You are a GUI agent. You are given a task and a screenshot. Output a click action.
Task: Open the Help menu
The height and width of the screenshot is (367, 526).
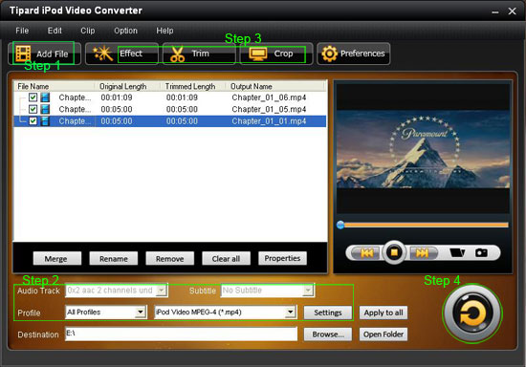click(x=164, y=31)
